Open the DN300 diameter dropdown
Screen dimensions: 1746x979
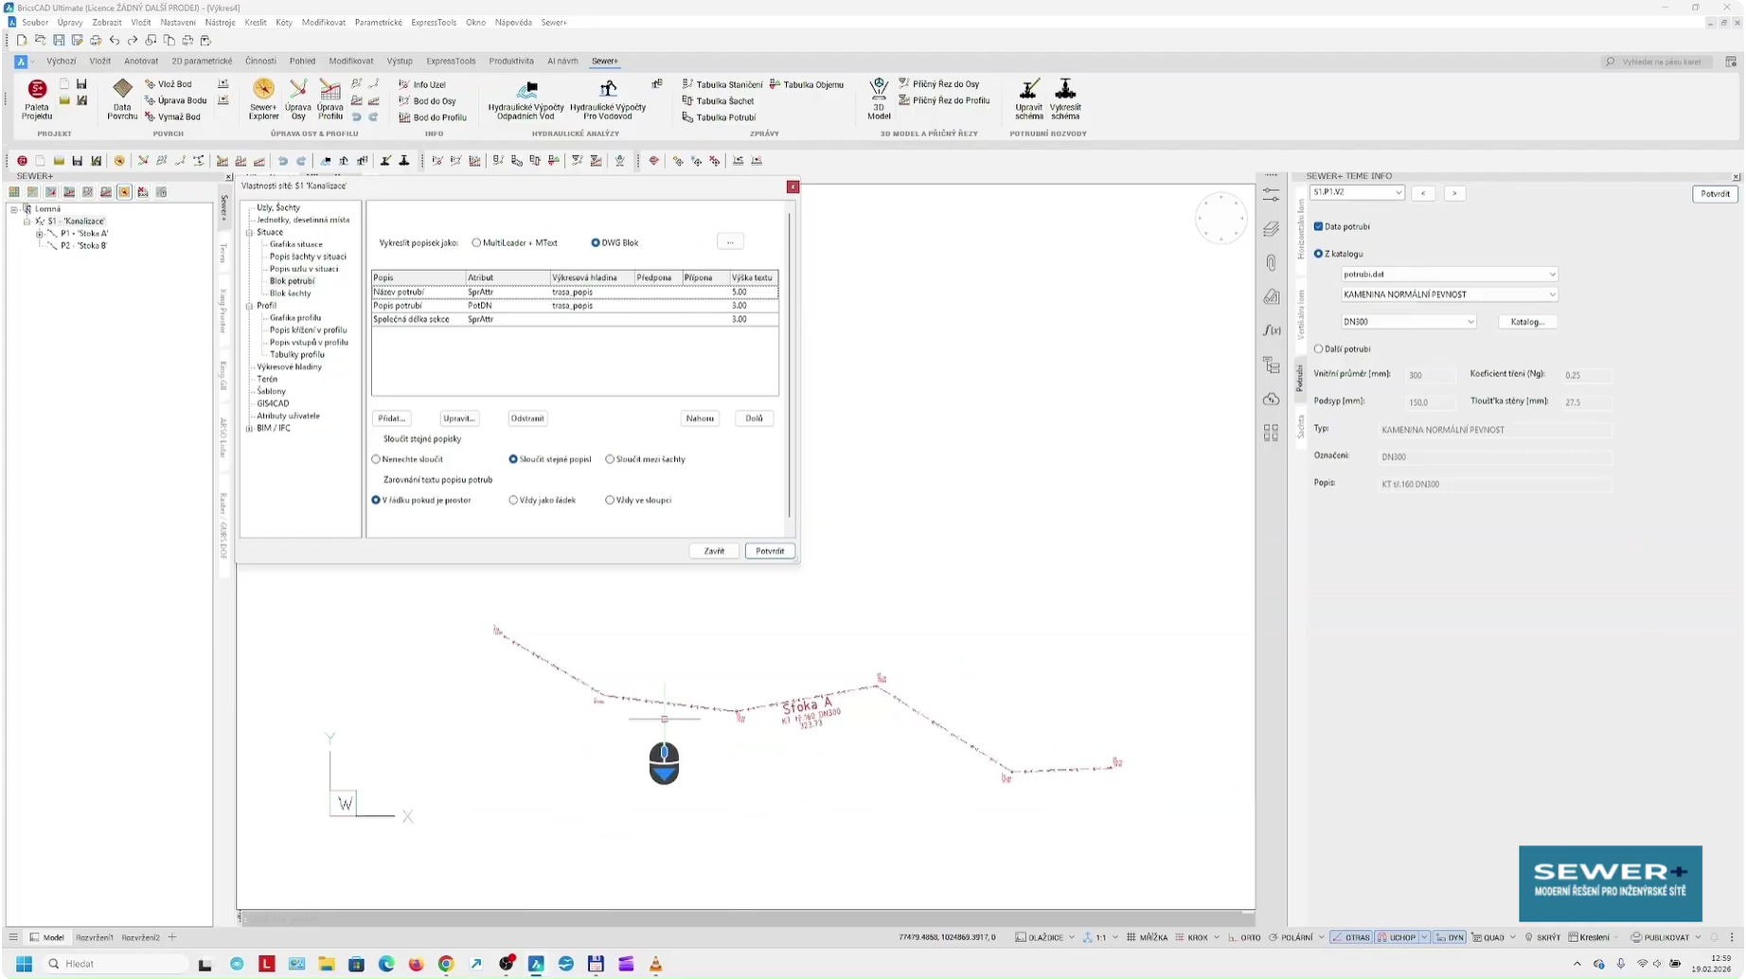point(1409,322)
